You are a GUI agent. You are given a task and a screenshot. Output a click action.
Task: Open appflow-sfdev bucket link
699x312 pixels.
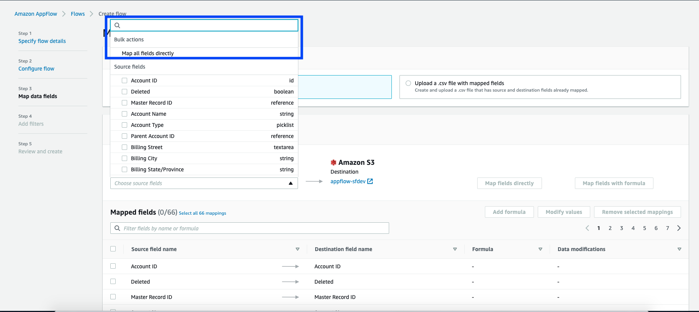(x=348, y=181)
